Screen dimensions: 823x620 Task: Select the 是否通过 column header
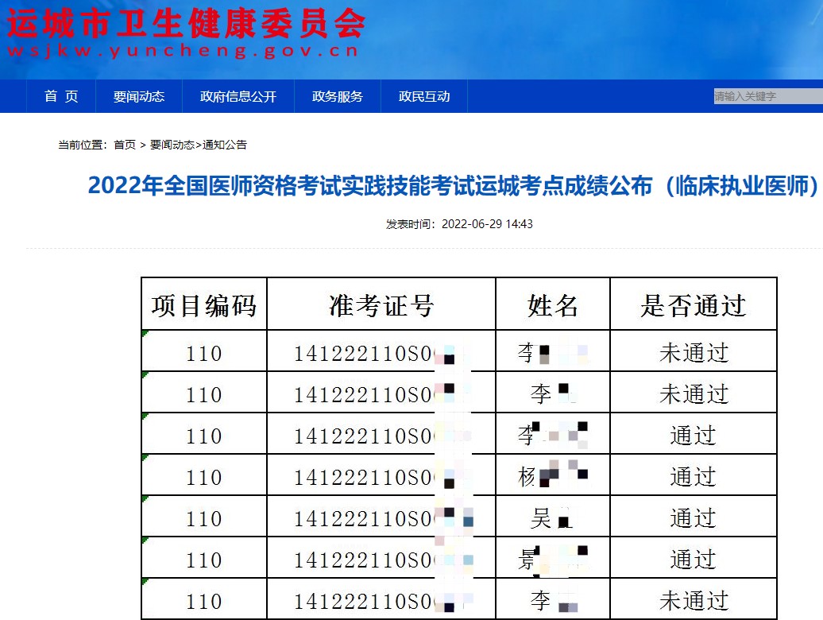pos(693,304)
